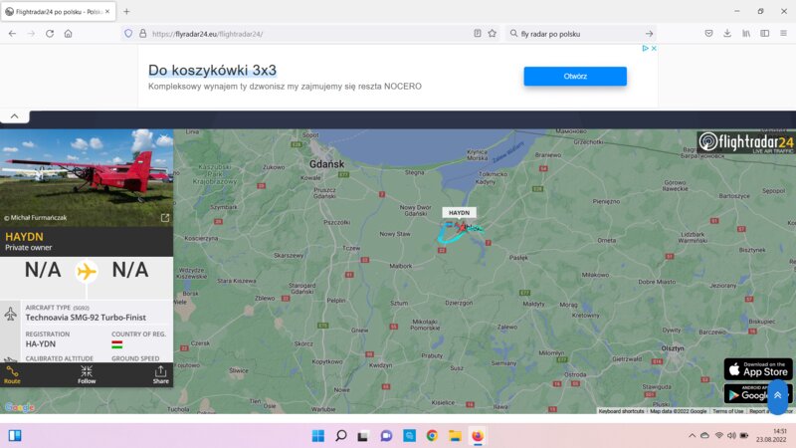Open aircraft photo in external link
796x448 pixels.
click(x=165, y=217)
